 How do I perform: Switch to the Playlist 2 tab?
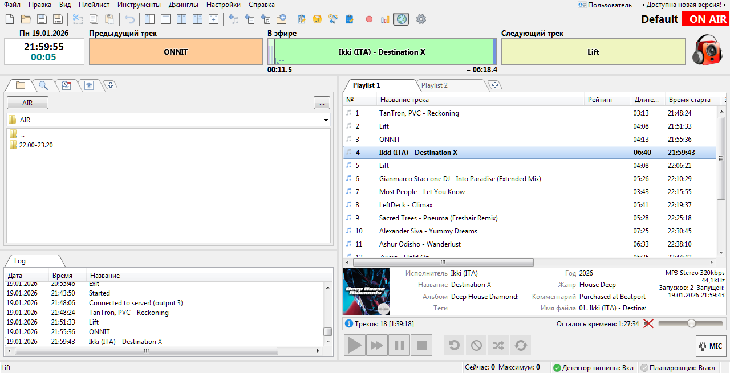click(434, 85)
